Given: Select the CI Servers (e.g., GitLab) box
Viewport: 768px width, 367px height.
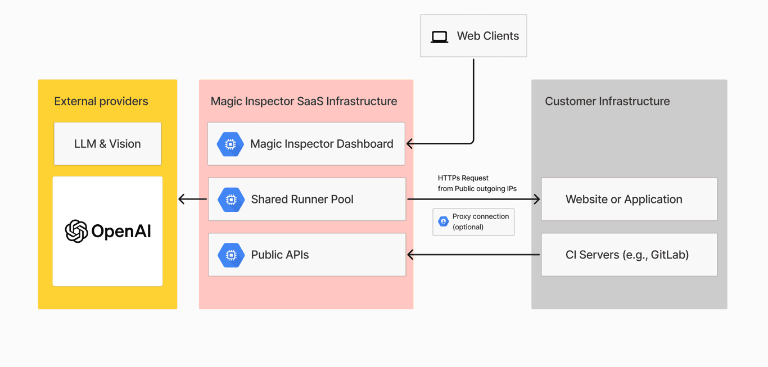Looking at the screenshot, I should point(629,255).
